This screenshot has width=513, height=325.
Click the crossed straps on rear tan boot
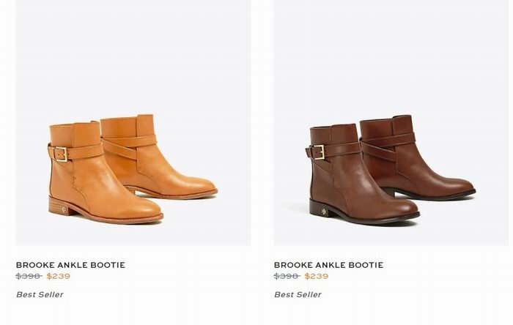pos(129,146)
